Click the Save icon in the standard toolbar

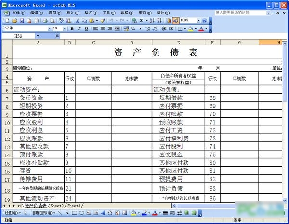[22, 21]
